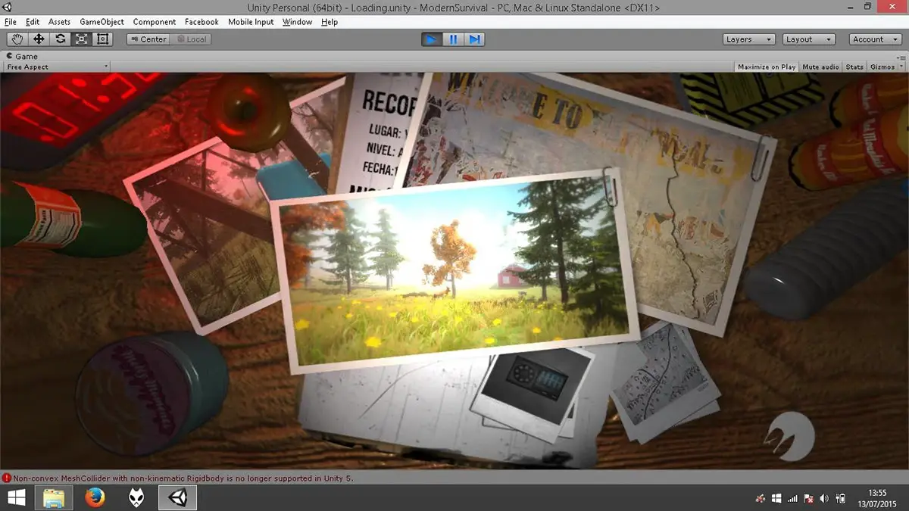Open the Action Center flag tray icon
Screen dimensions: 909x511
pos(808,498)
